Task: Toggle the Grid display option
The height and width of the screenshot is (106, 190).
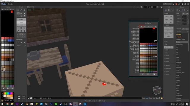Action: point(23,99)
